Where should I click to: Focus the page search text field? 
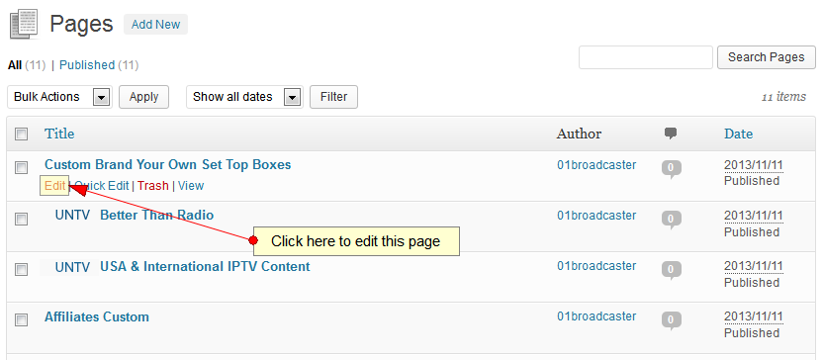646,57
